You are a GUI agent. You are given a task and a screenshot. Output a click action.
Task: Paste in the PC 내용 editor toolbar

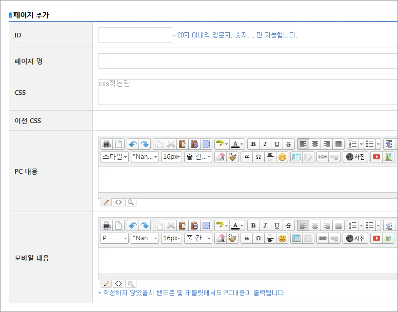coord(183,144)
